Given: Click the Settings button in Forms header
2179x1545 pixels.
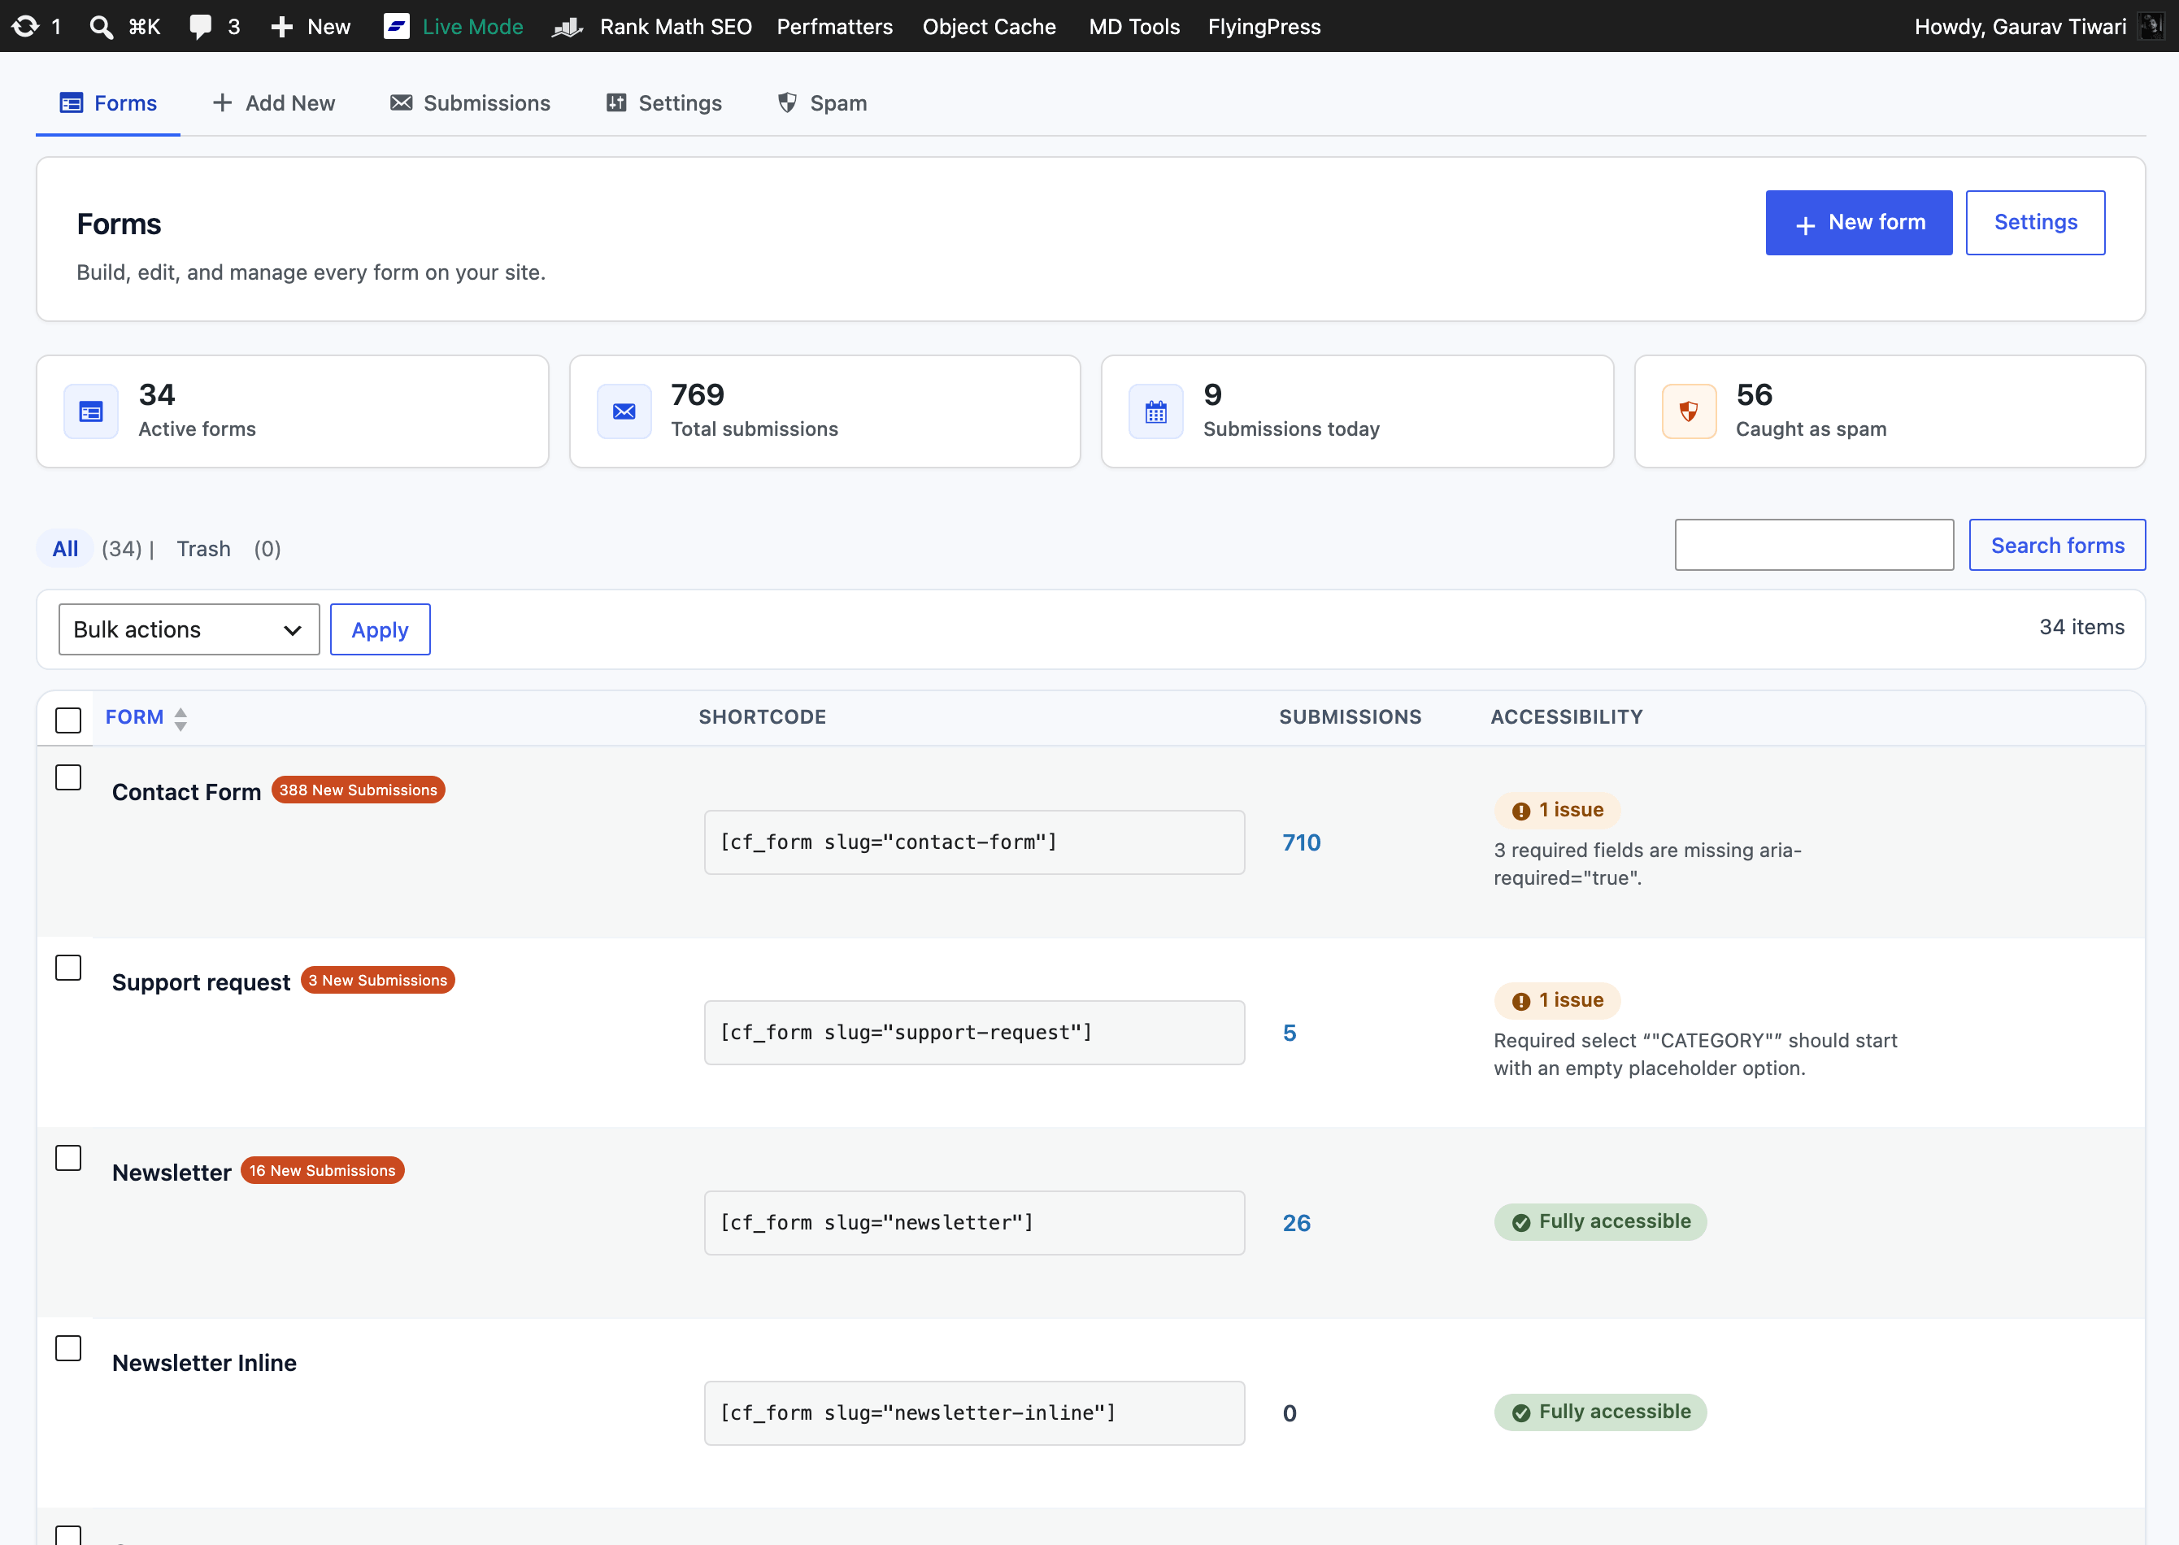Looking at the screenshot, I should coord(2034,223).
